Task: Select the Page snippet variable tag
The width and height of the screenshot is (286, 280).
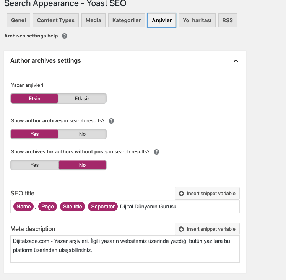Action: point(47,207)
